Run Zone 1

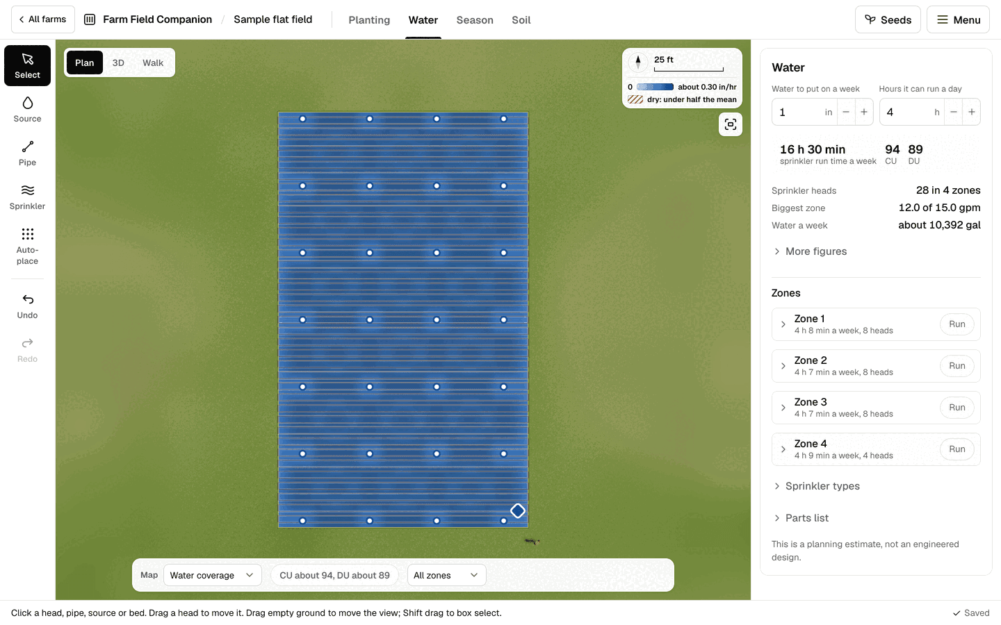pyautogui.click(x=957, y=324)
